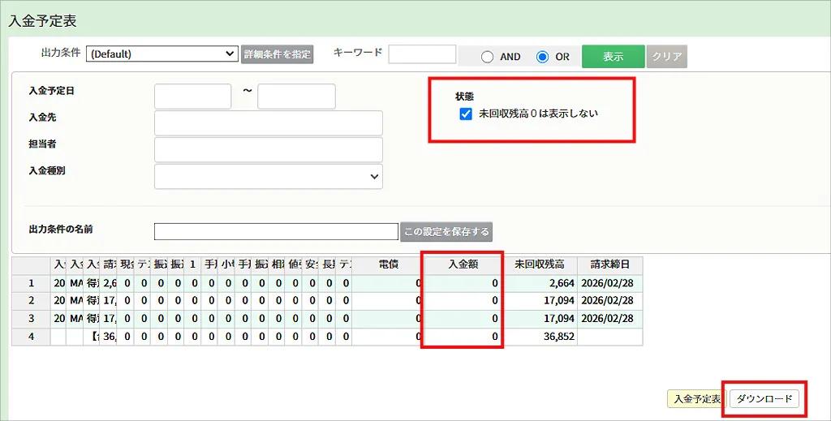Select the OR radio button

coord(542,57)
